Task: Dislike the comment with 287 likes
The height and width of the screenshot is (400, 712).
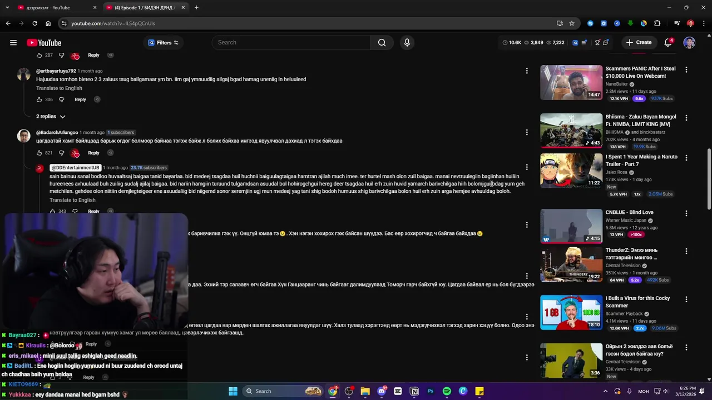Action: [x=62, y=55]
